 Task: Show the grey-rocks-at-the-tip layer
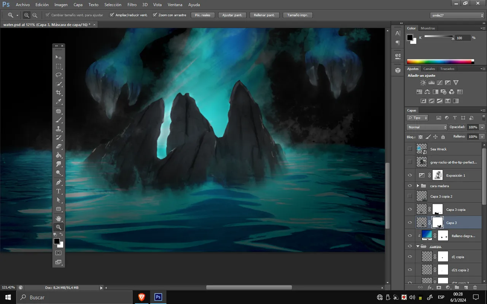pyautogui.click(x=410, y=162)
